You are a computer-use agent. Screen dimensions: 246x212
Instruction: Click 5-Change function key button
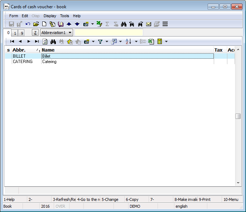point(112,199)
